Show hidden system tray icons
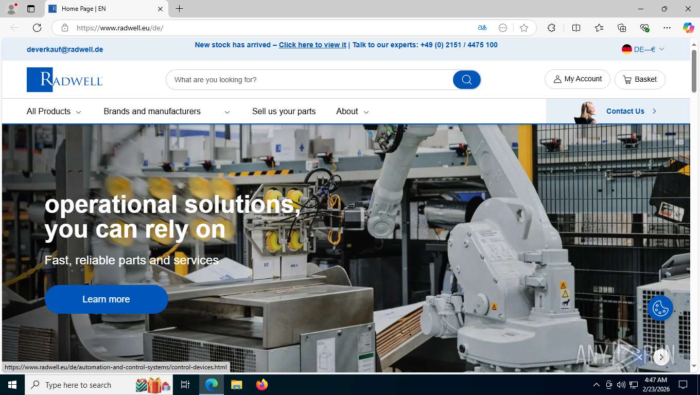The height and width of the screenshot is (395, 700). 597,385
